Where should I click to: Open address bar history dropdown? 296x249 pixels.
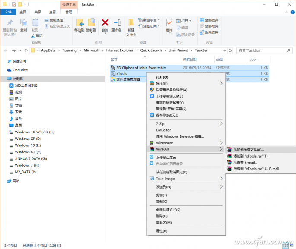pyautogui.click(x=225, y=50)
